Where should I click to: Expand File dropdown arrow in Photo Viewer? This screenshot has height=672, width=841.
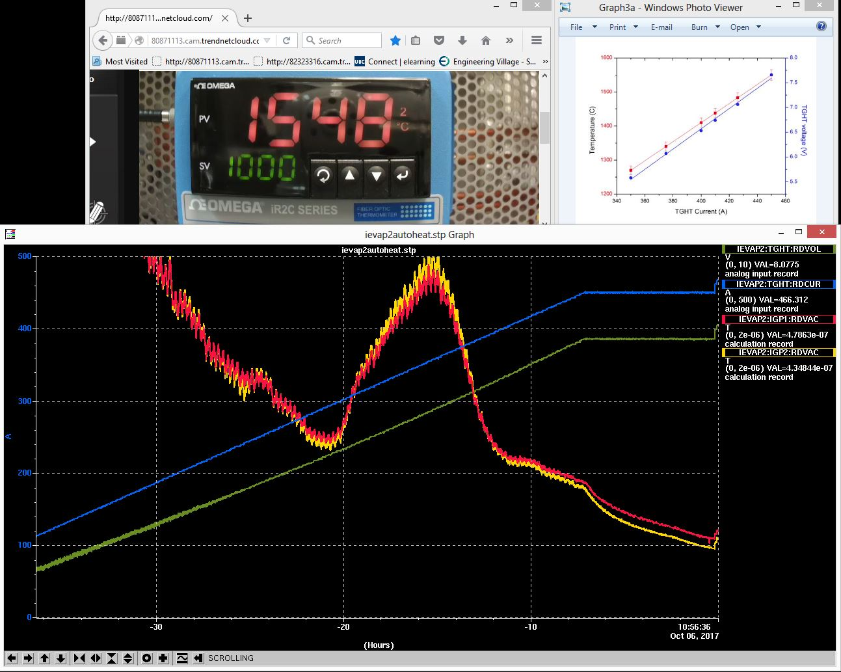click(594, 27)
